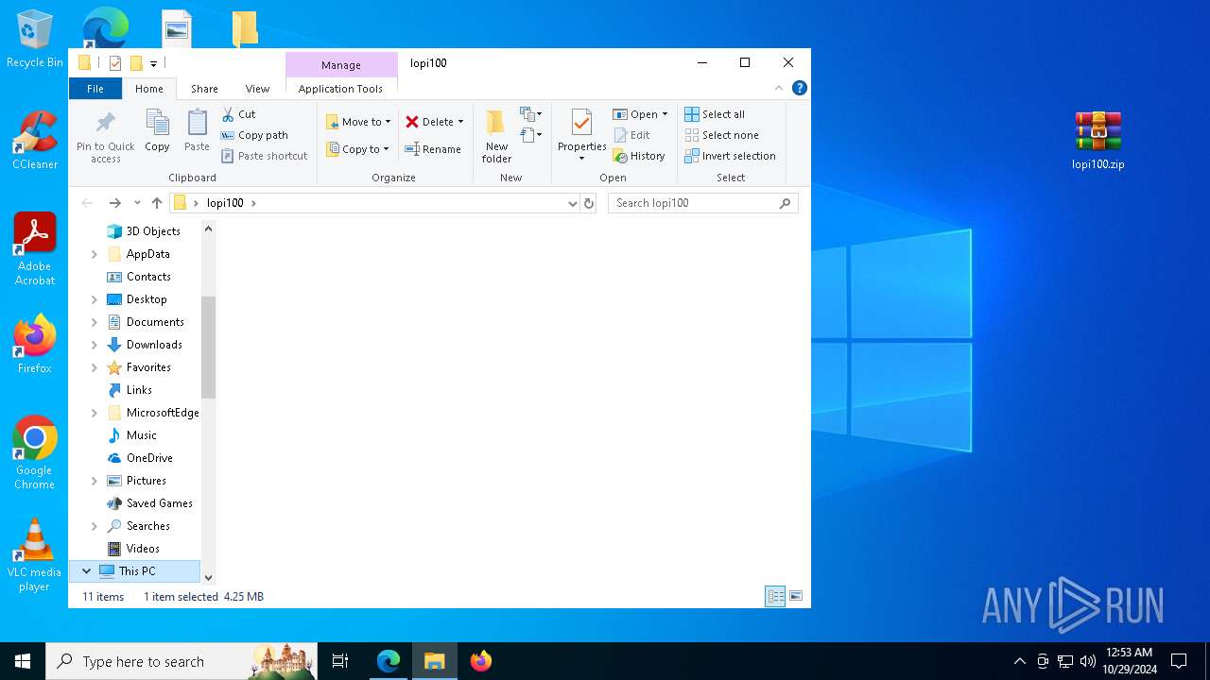
Task: Click Select none in ribbon
Action: (721, 135)
